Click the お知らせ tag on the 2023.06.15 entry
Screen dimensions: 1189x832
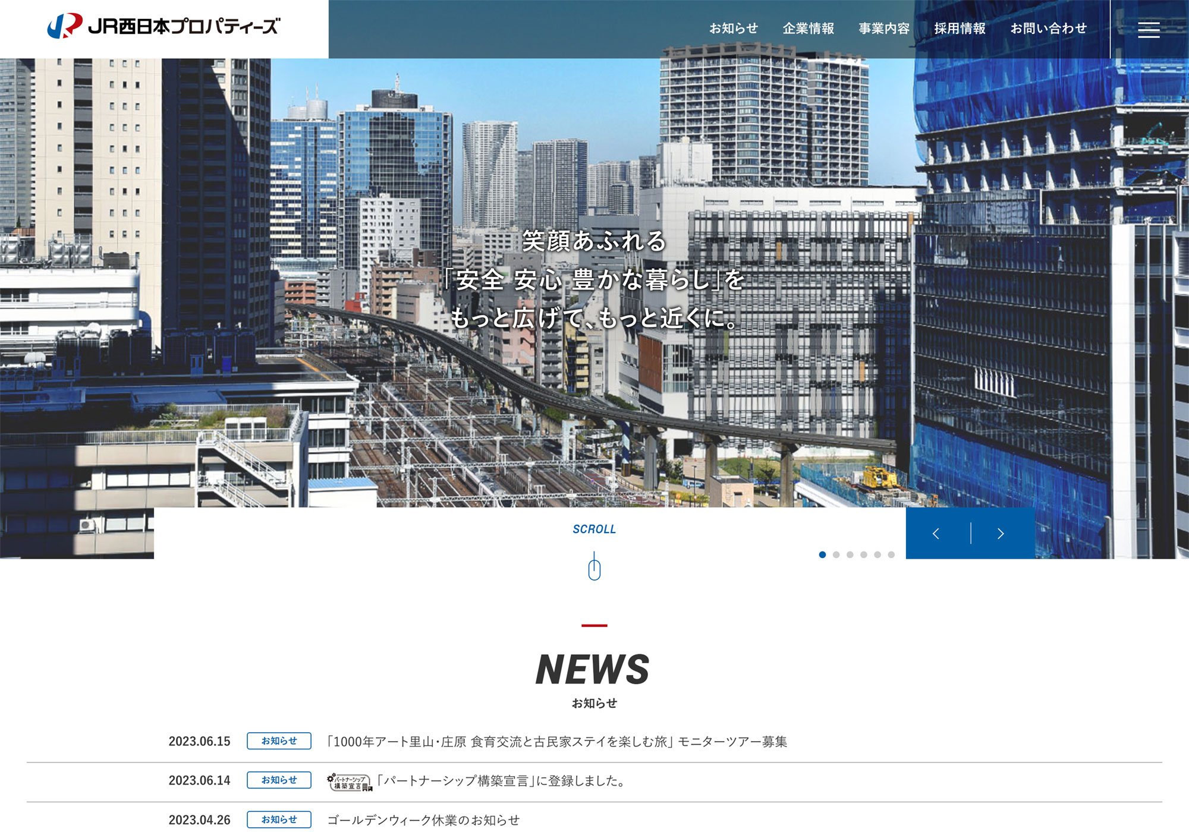(x=279, y=740)
